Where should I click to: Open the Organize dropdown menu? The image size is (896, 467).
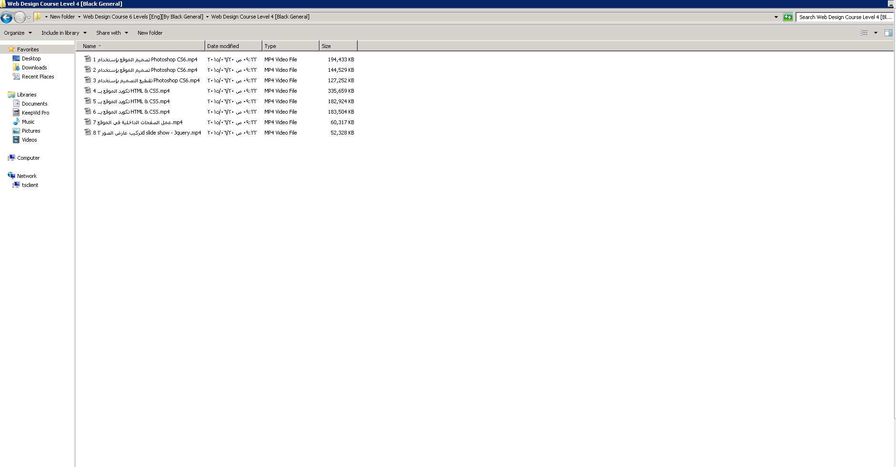point(18,33)
